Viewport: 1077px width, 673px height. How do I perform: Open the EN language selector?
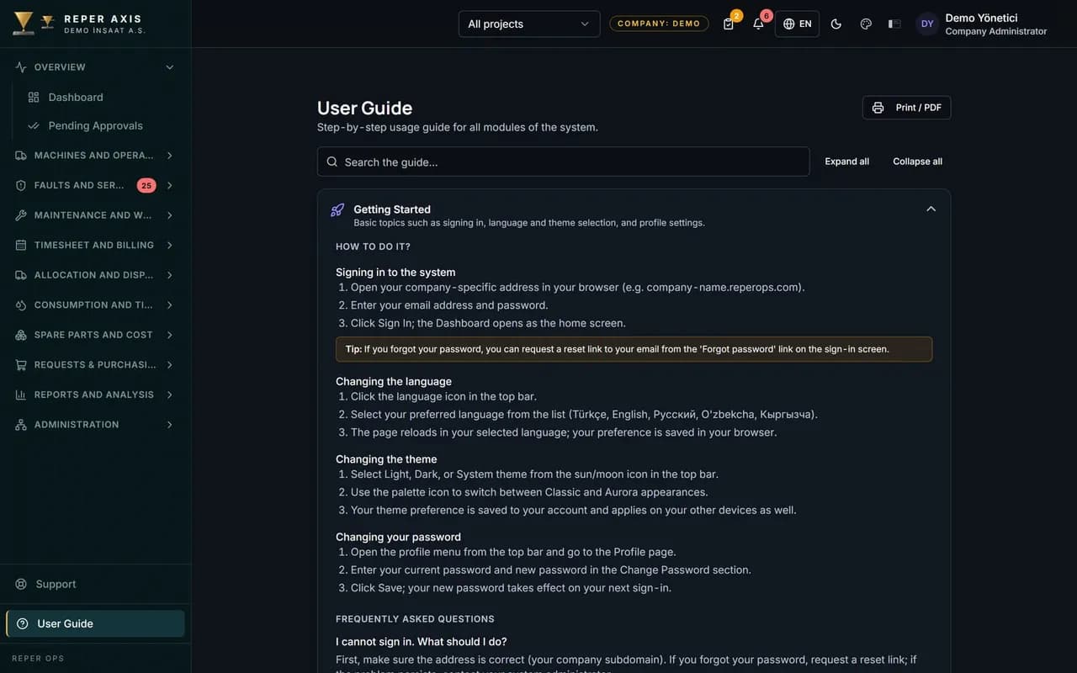tap(797, 24)
